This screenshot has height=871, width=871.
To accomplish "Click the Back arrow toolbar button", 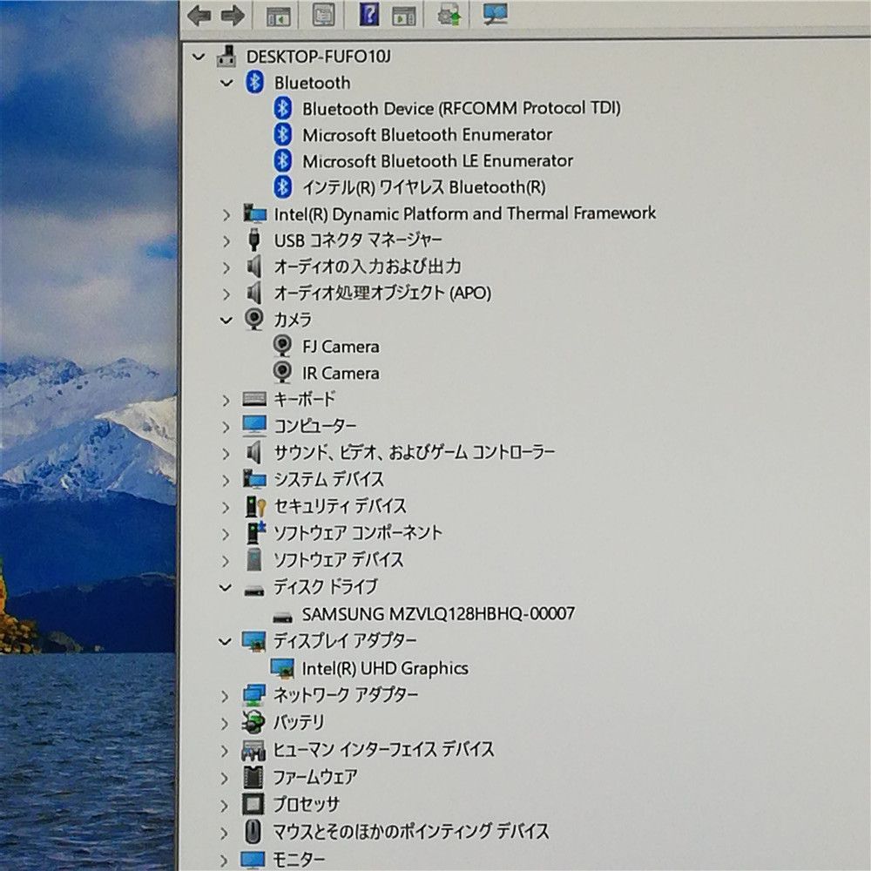I will (199, 15).
